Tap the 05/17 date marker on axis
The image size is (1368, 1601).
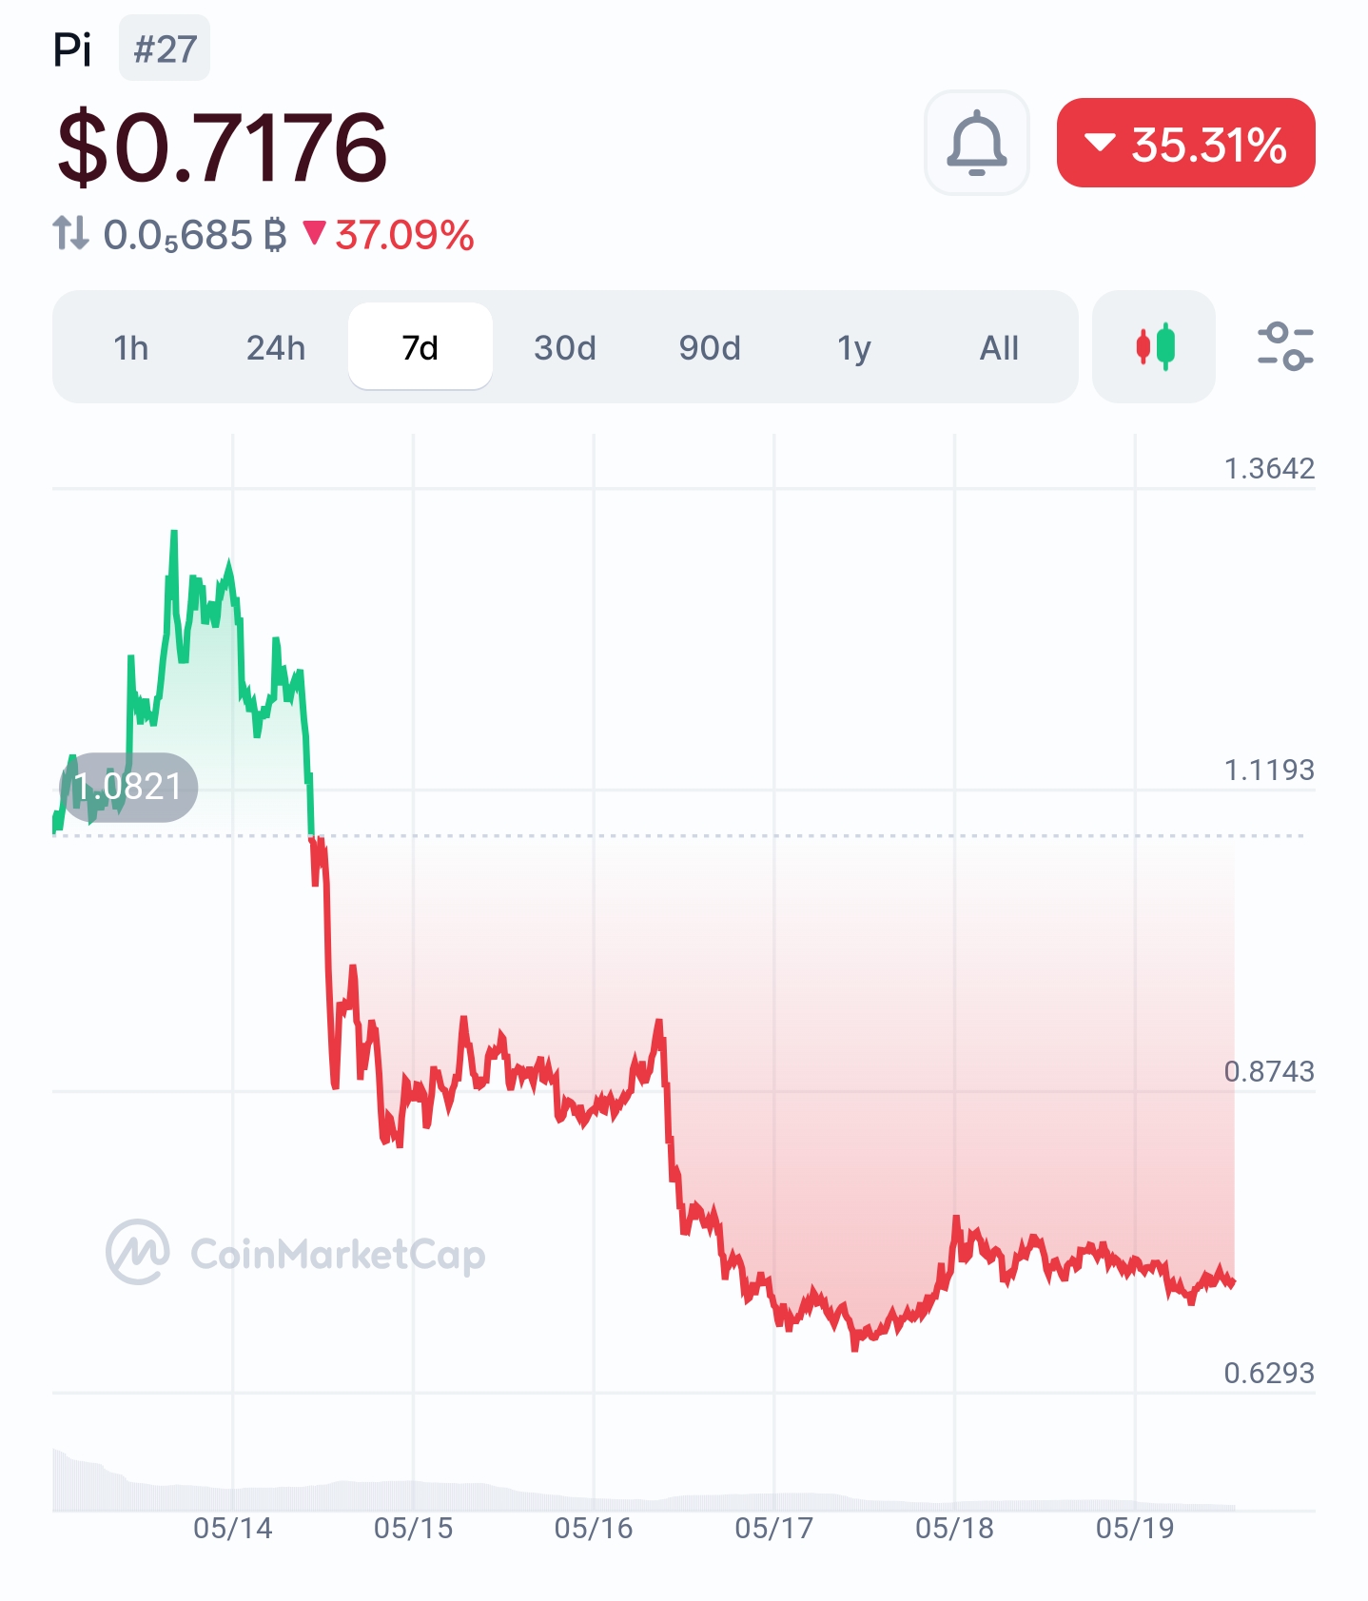pyautogui.click(x=774, y=1528)
